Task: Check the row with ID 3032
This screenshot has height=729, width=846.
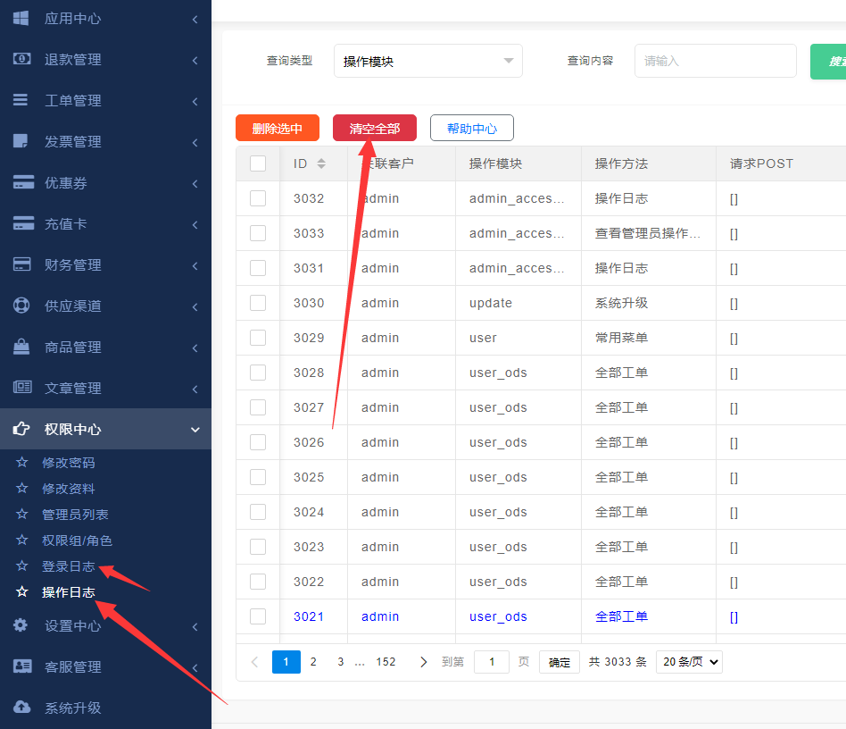Action: click(258, 198)
